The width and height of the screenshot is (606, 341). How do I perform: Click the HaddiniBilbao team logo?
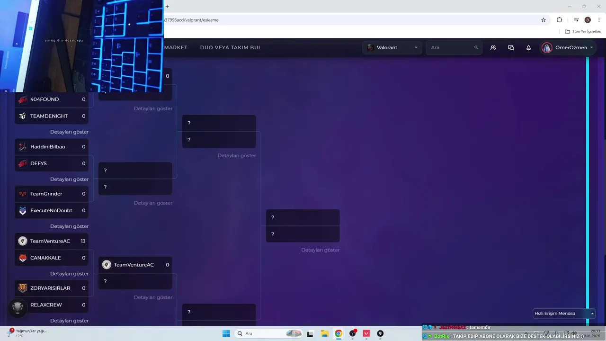(23, 147)
